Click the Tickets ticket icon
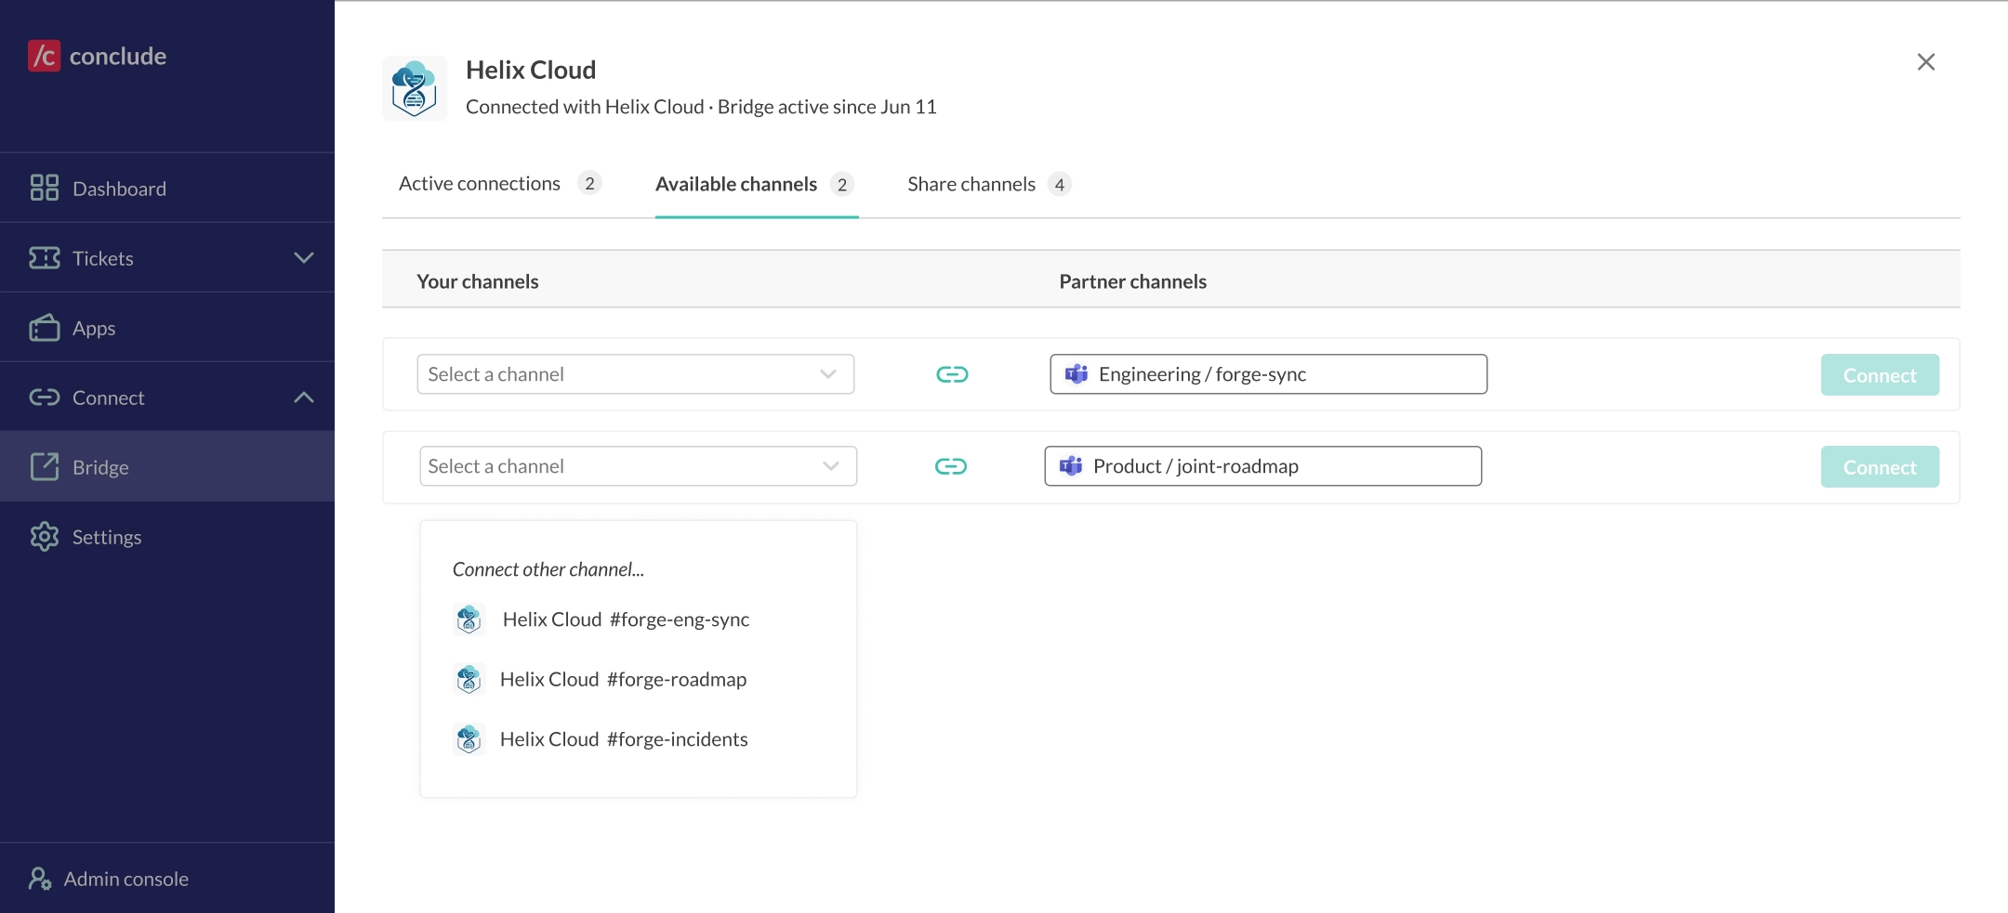The width and height of the screenshot is (2008, 913). 44,257
